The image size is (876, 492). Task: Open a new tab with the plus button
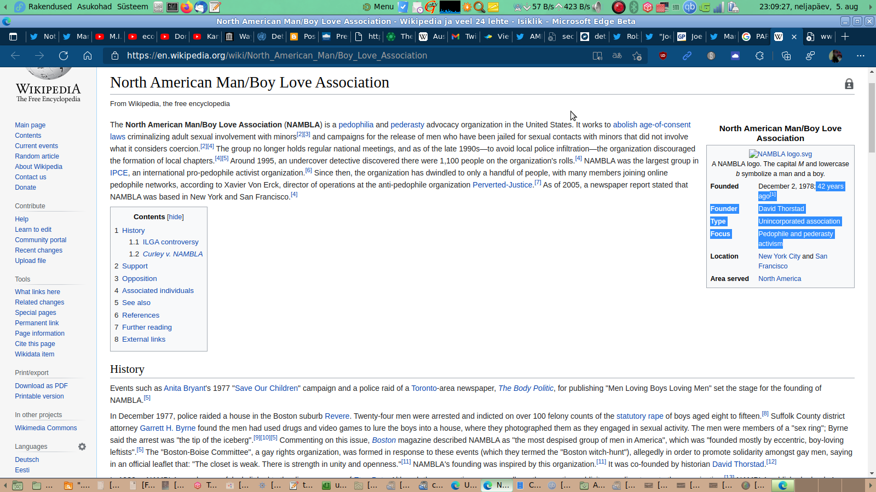click(x=845, y=37)
